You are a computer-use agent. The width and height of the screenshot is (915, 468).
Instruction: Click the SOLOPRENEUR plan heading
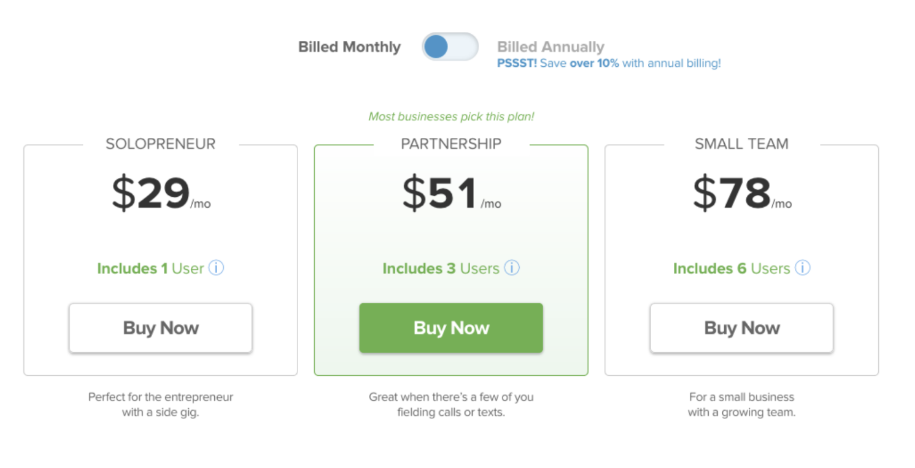pos(160,144)
